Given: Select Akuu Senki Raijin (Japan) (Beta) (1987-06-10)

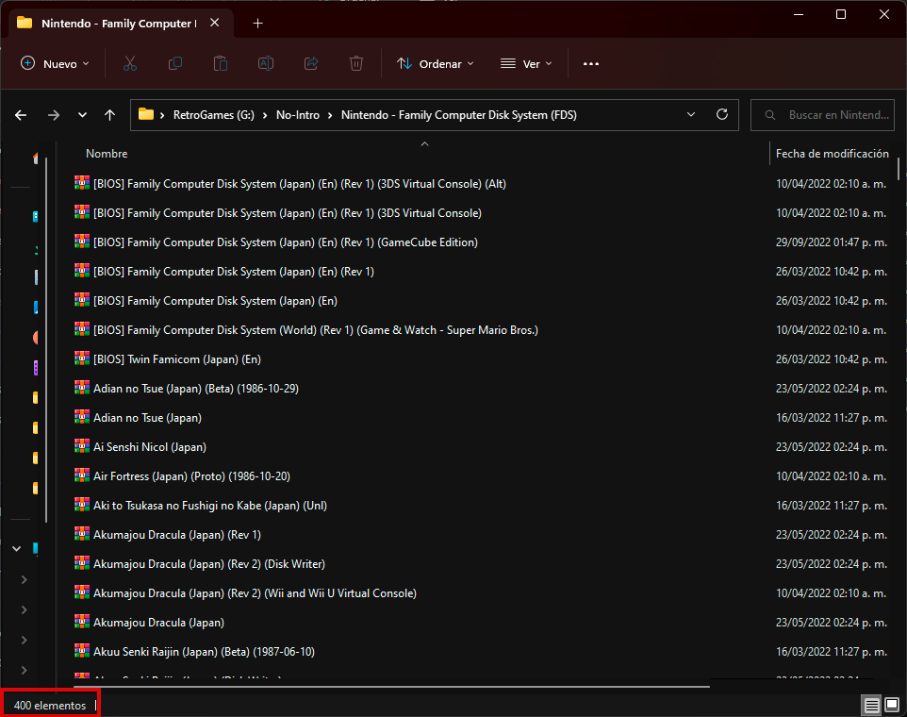Looking at the screenshot, I should click(x=205, y=652).
